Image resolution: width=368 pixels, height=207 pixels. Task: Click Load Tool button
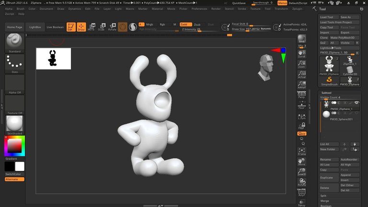pyautogui.click(x=329, y=17)
